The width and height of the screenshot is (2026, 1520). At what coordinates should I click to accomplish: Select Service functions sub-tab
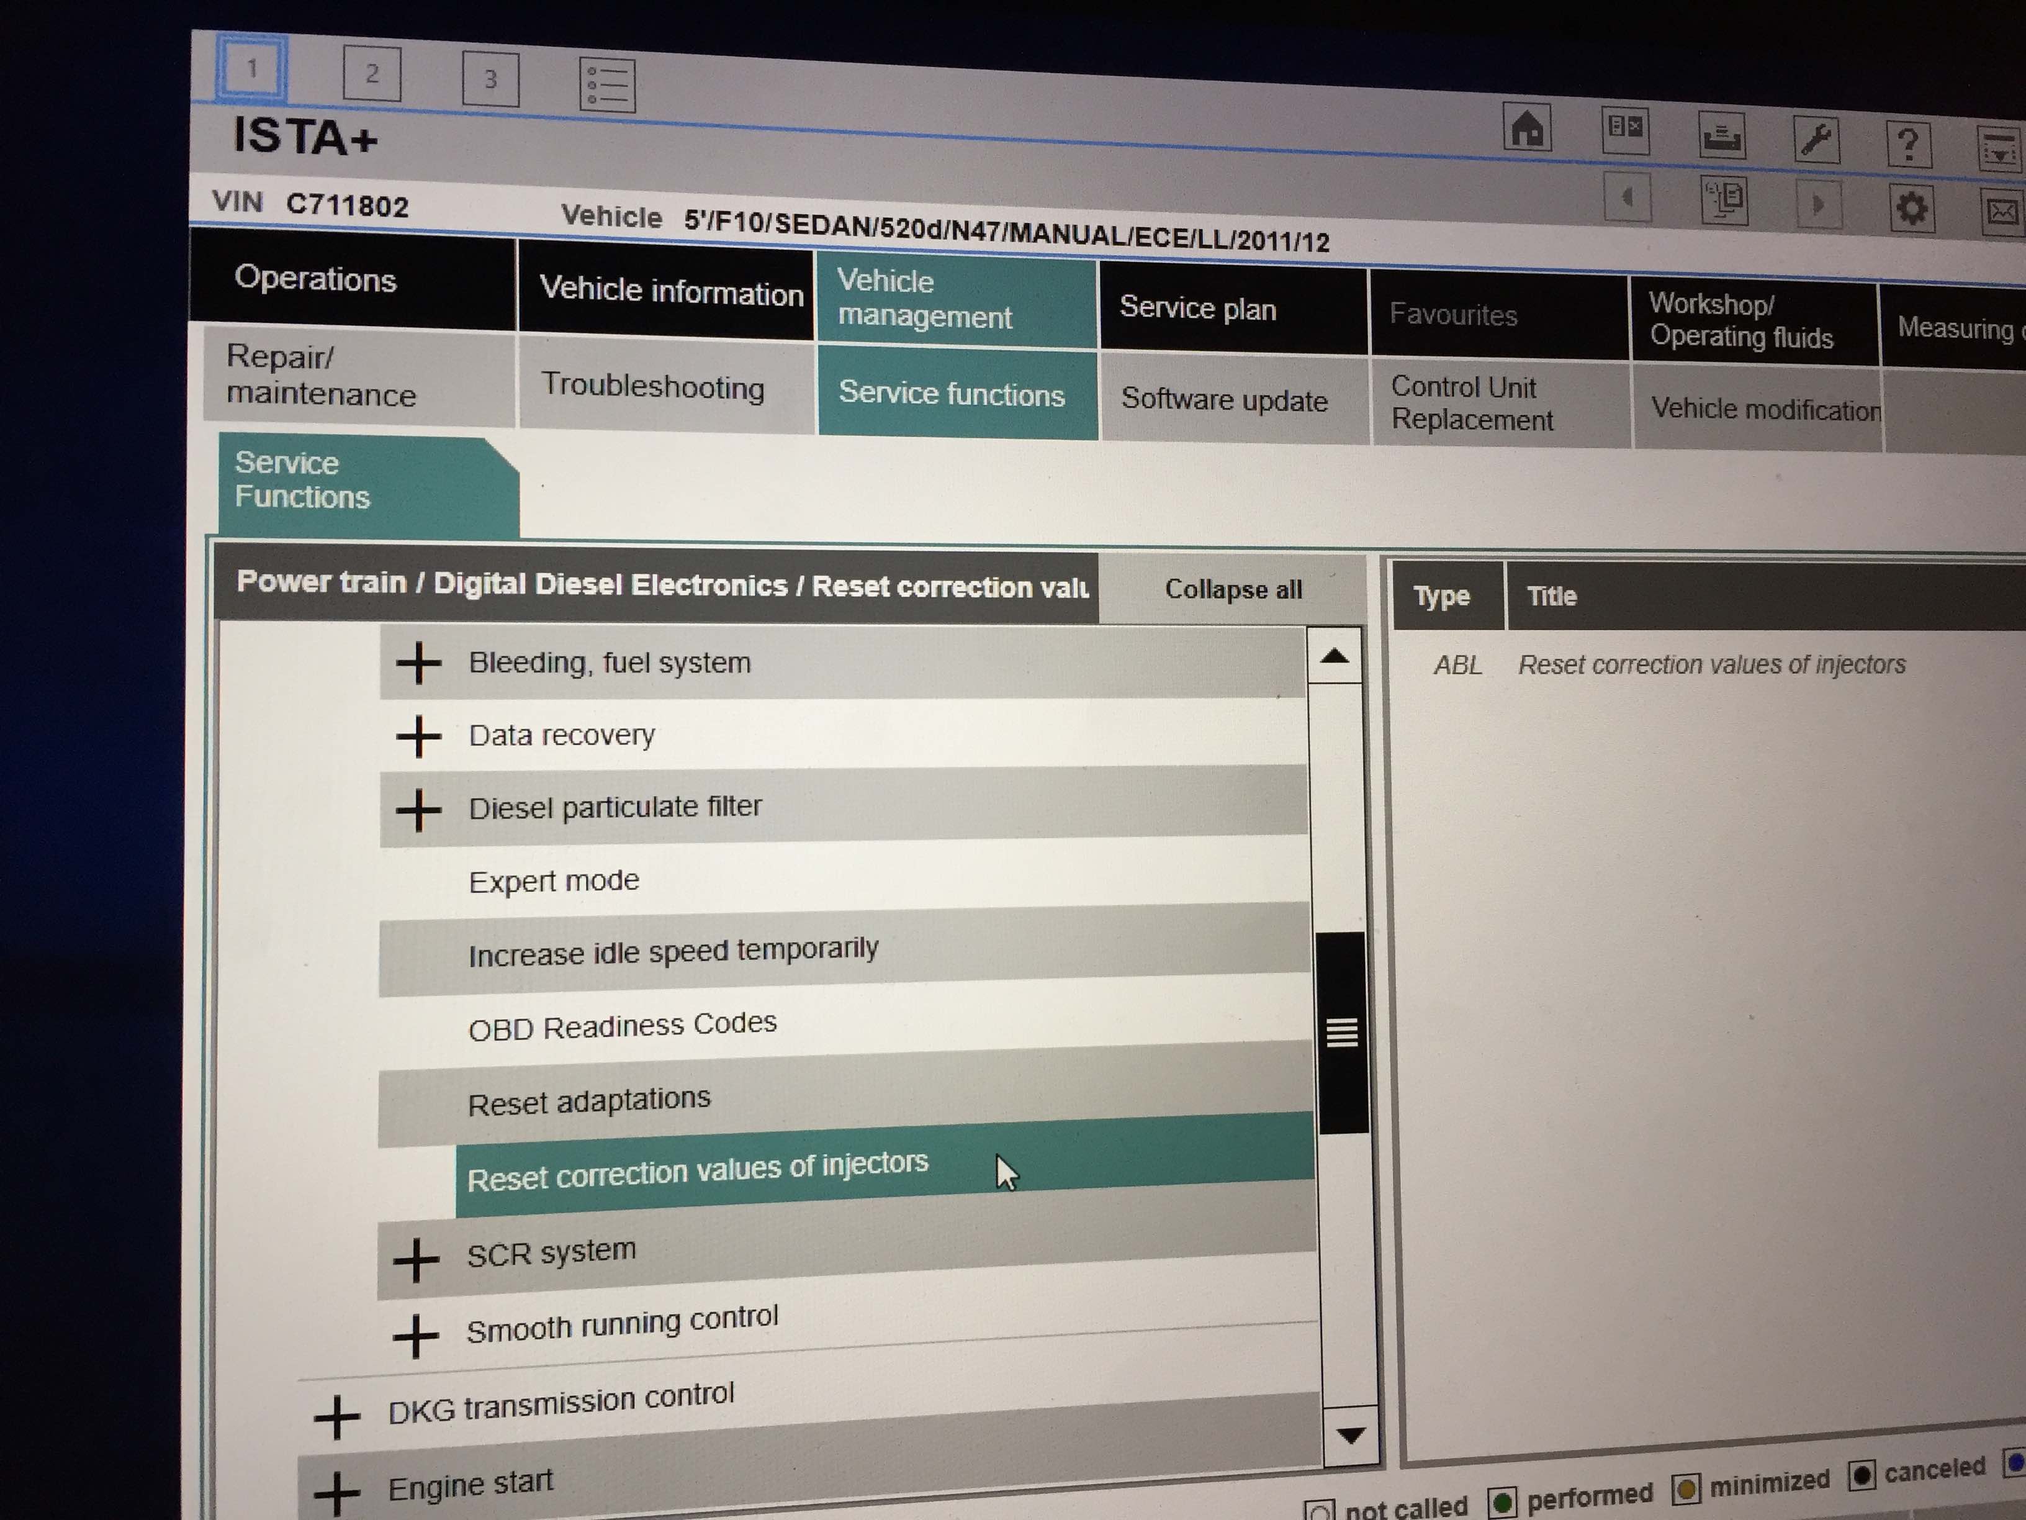tap(957, 394)
